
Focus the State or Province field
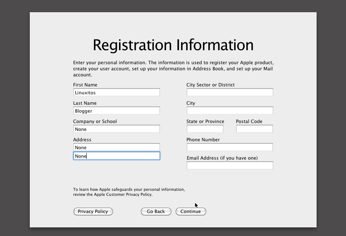[205, 129]
